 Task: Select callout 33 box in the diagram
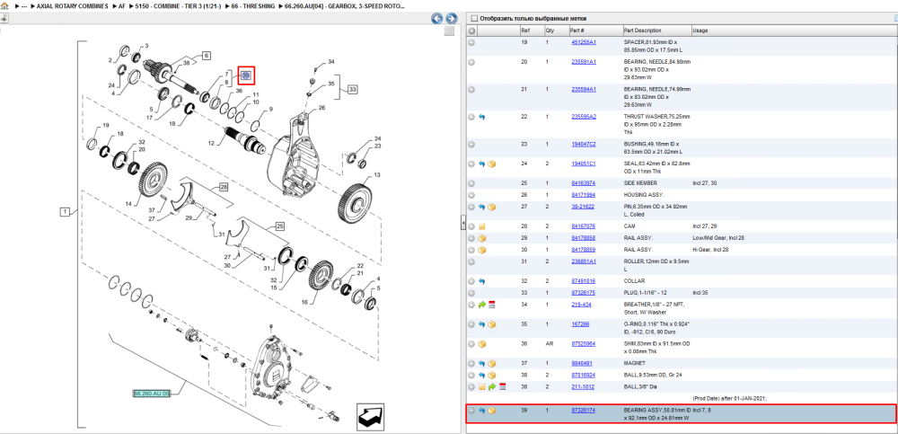click(352, 90)
